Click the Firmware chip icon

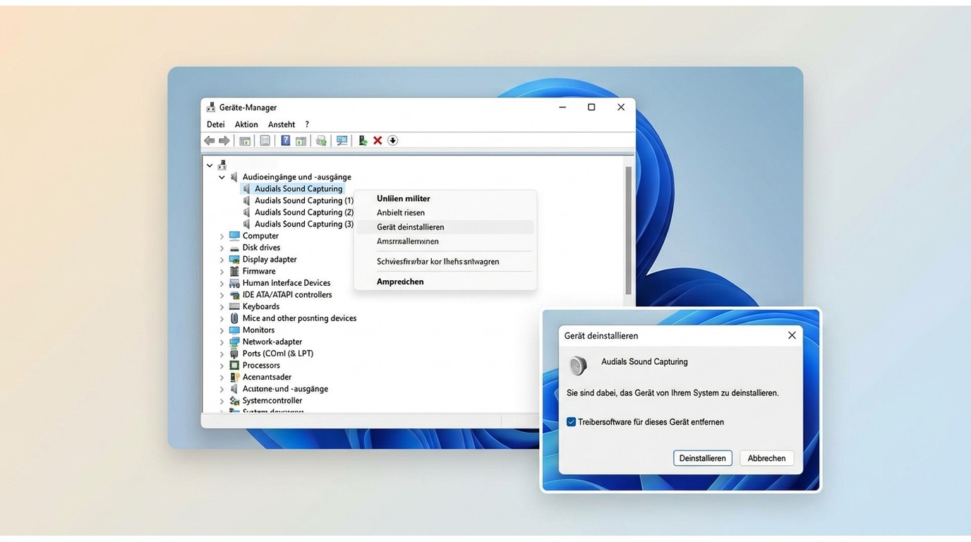(x=234, y=271)
